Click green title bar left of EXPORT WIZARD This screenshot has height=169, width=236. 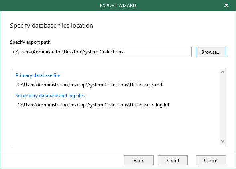[50, 6]
